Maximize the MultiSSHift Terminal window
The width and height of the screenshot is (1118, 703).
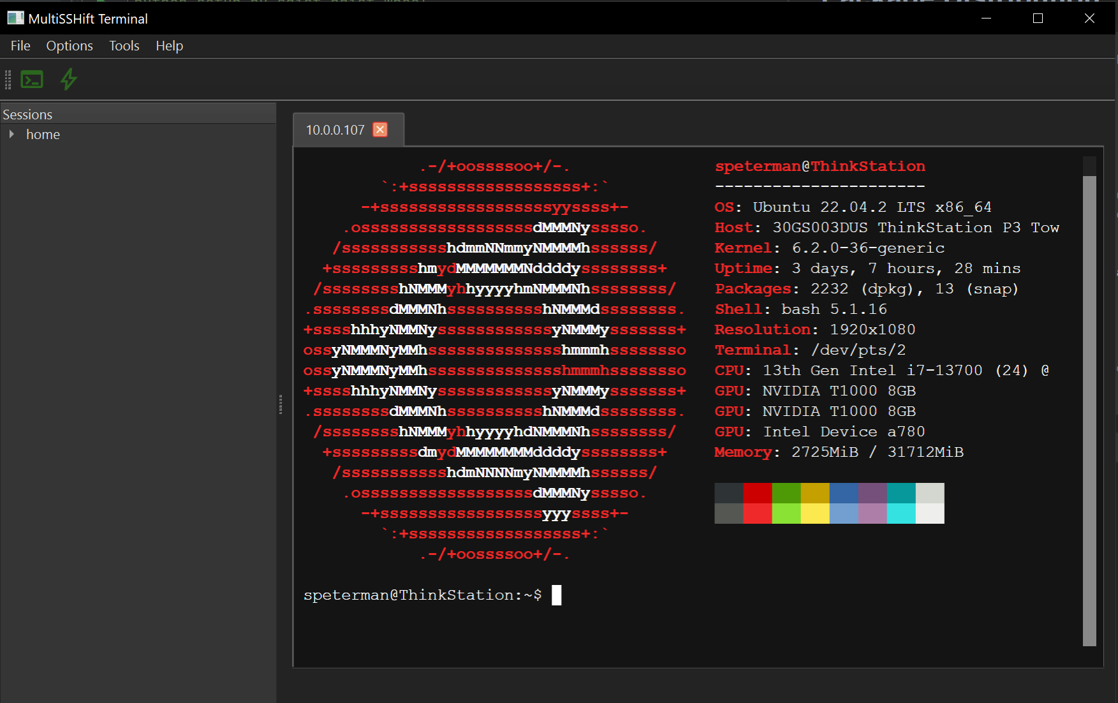click(1038, 18)
